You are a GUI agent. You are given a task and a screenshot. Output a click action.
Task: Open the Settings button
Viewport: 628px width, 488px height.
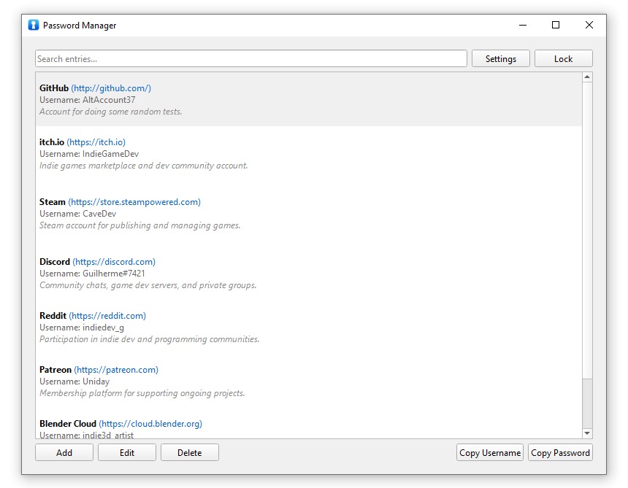501,59
